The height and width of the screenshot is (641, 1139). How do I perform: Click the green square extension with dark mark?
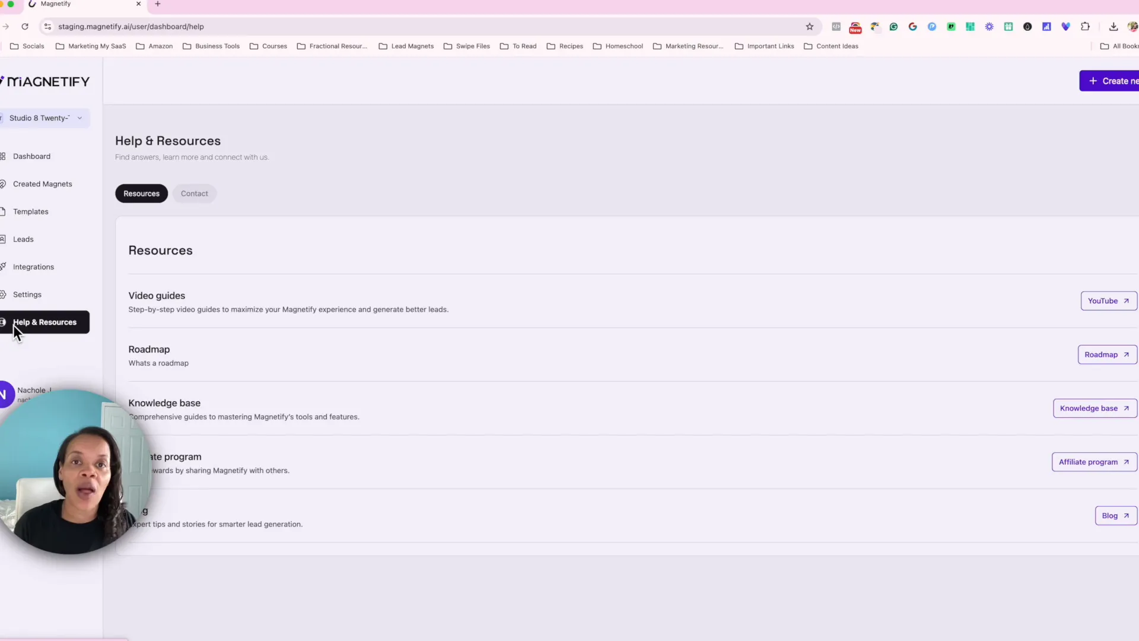point(951,27)
